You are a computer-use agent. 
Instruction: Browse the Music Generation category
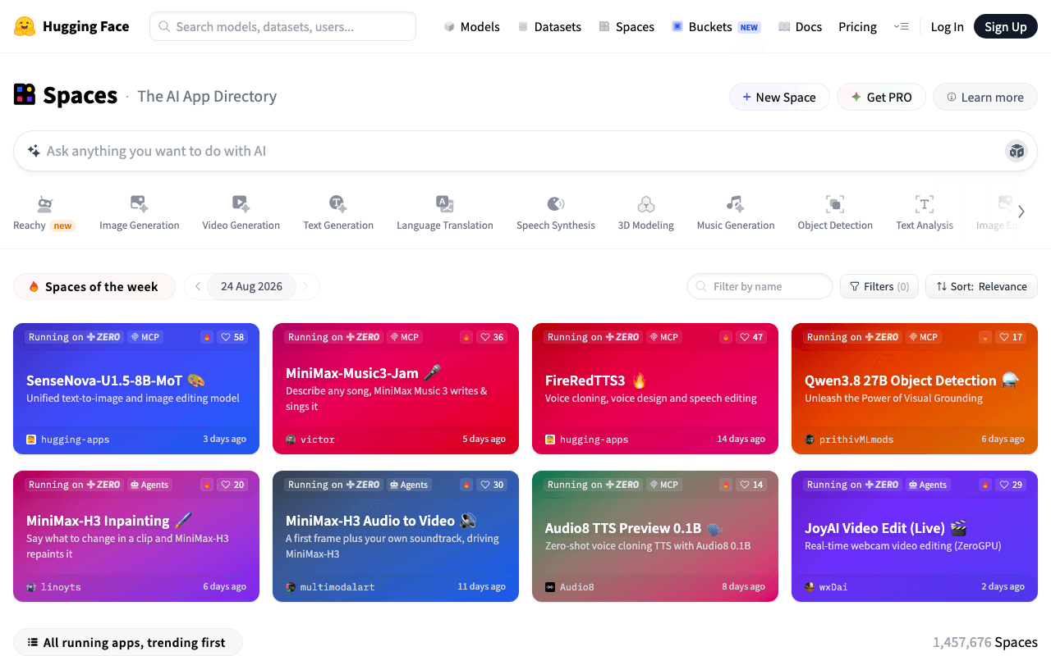pos(736,214)
